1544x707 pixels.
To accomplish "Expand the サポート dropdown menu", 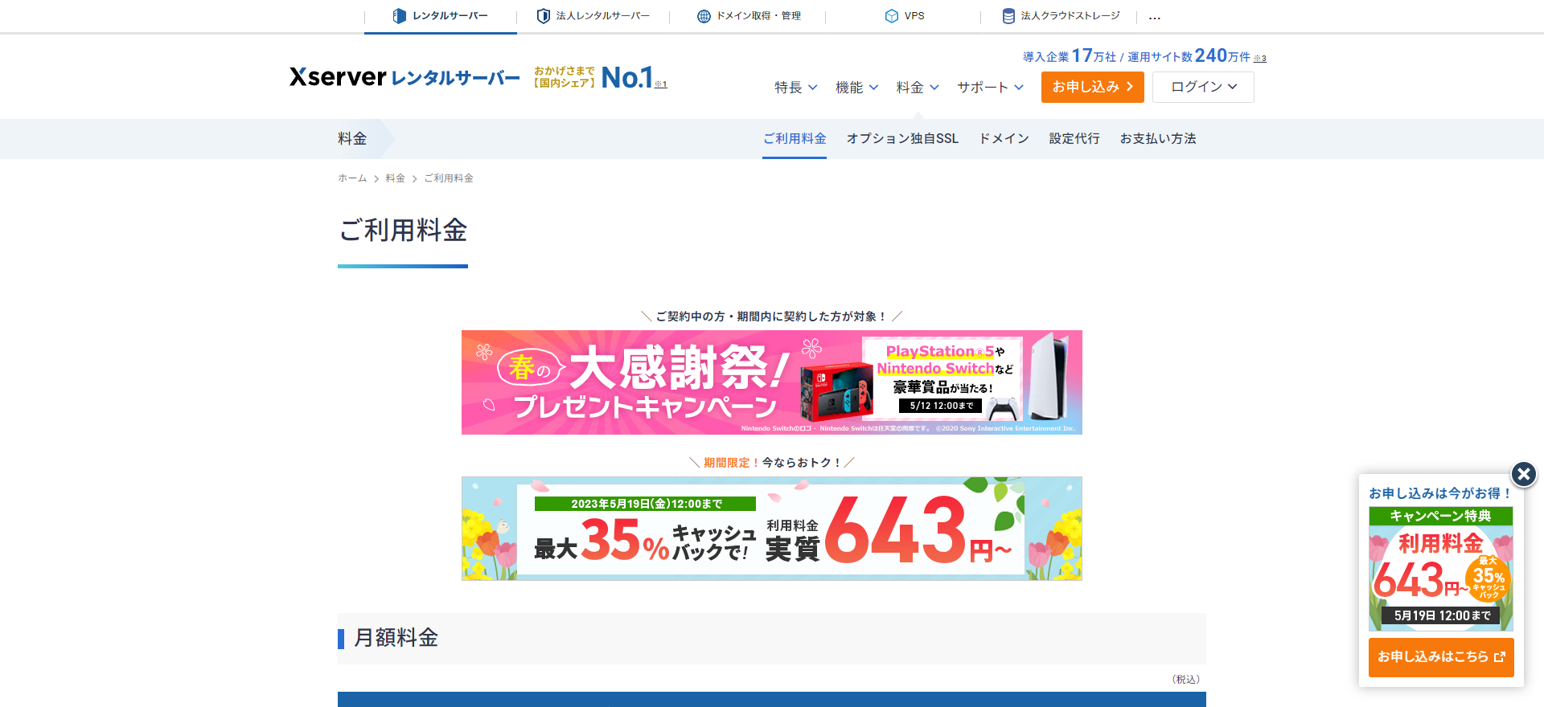I will (x=990, y=87).
